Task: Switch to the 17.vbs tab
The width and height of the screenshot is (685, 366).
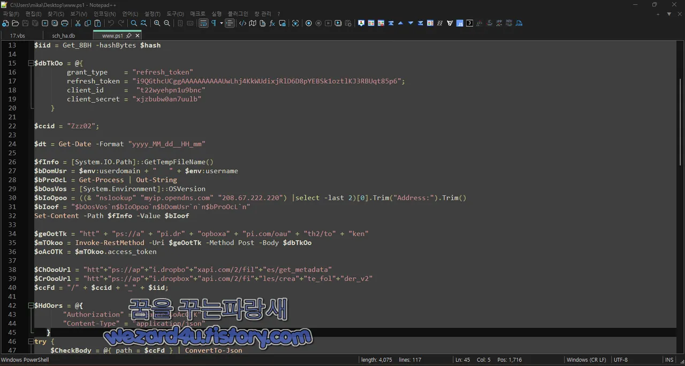Action: click(x=17, y=36)
